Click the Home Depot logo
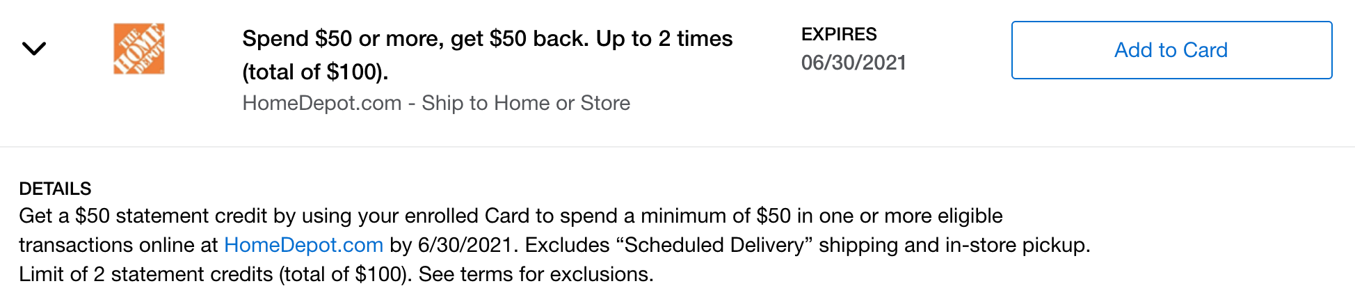The height and width of the screenshot is (302, 1355). pos(139,49)
